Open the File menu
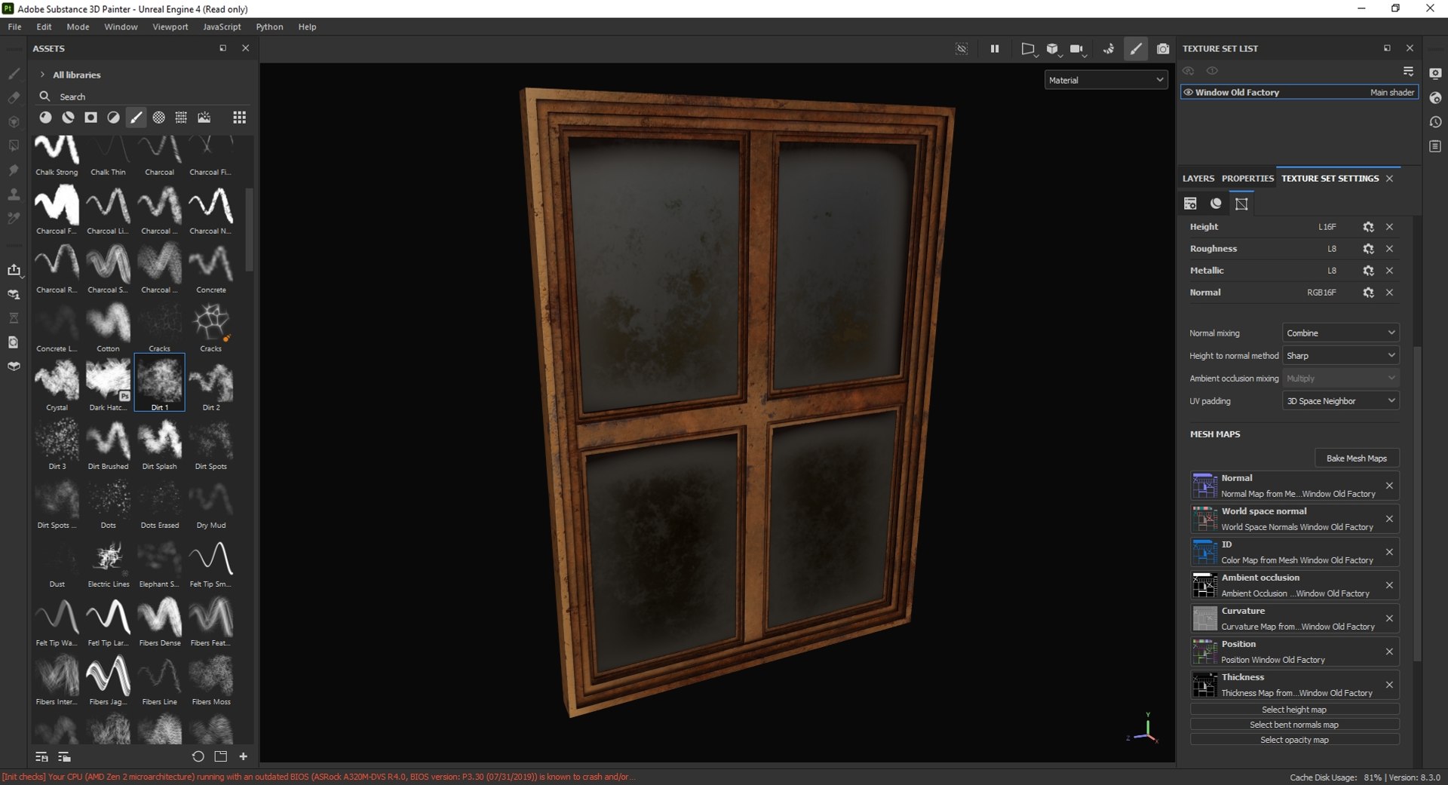 (14, 26)
